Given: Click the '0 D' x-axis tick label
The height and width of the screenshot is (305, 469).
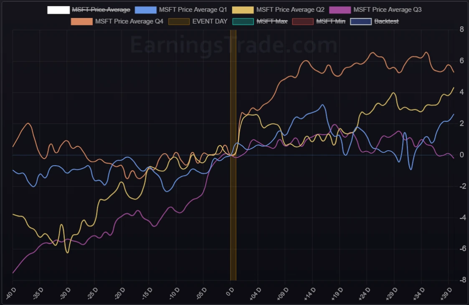Looking at the screenshot, I should [x=230, y=290].
